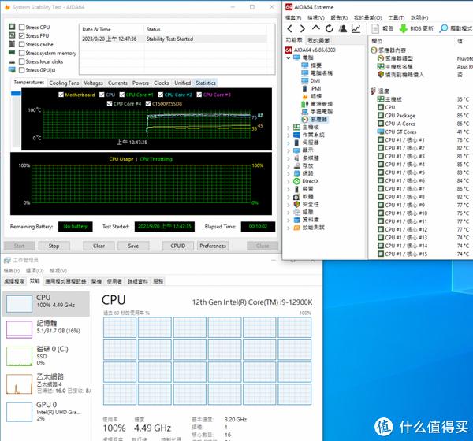The width and height of the screenshot is (473, 441).
Task: Go back with AIDA64 toolbar left arrow
Action: 290,28
